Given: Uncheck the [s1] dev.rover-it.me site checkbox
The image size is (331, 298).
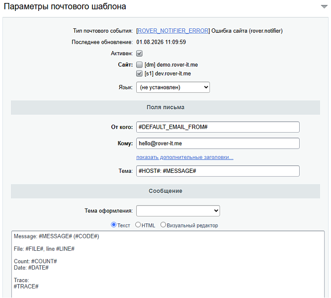Looking at the screenshot, I should coord(139,74).
